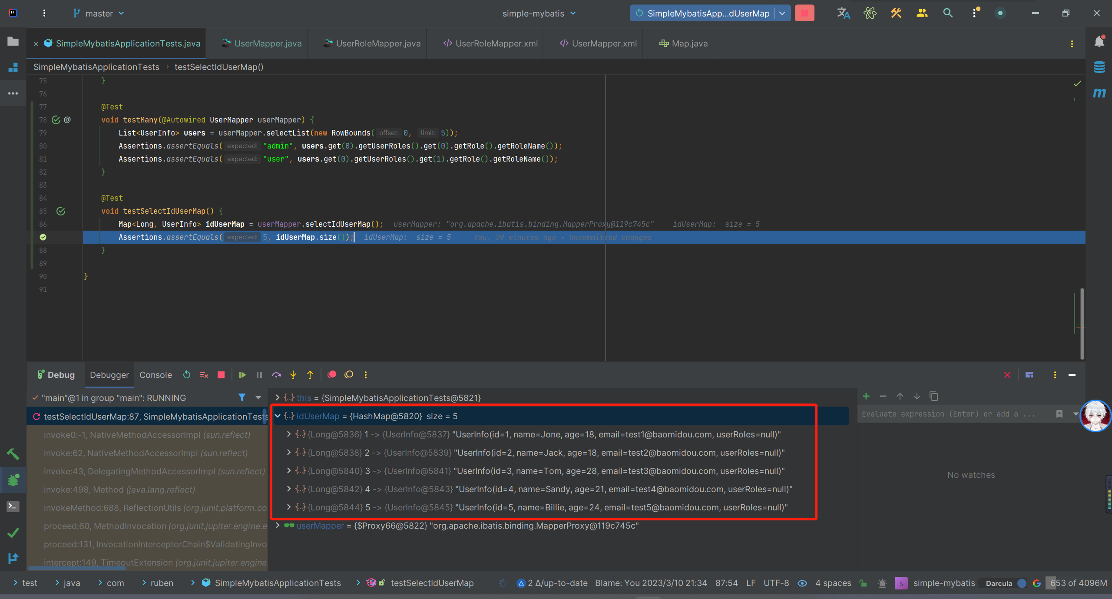The image size is (1112, 599).
Task: Toggle the reader mode eye icon in status bar
Action: [802, 583]
